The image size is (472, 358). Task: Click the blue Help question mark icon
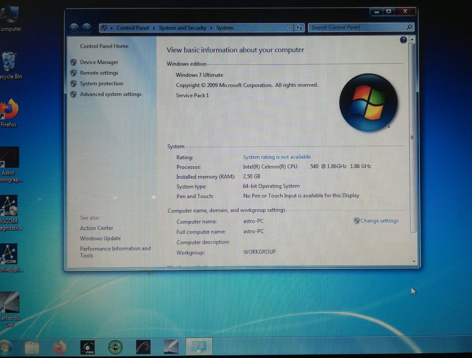pyautogui.click(x=403, y=40)
